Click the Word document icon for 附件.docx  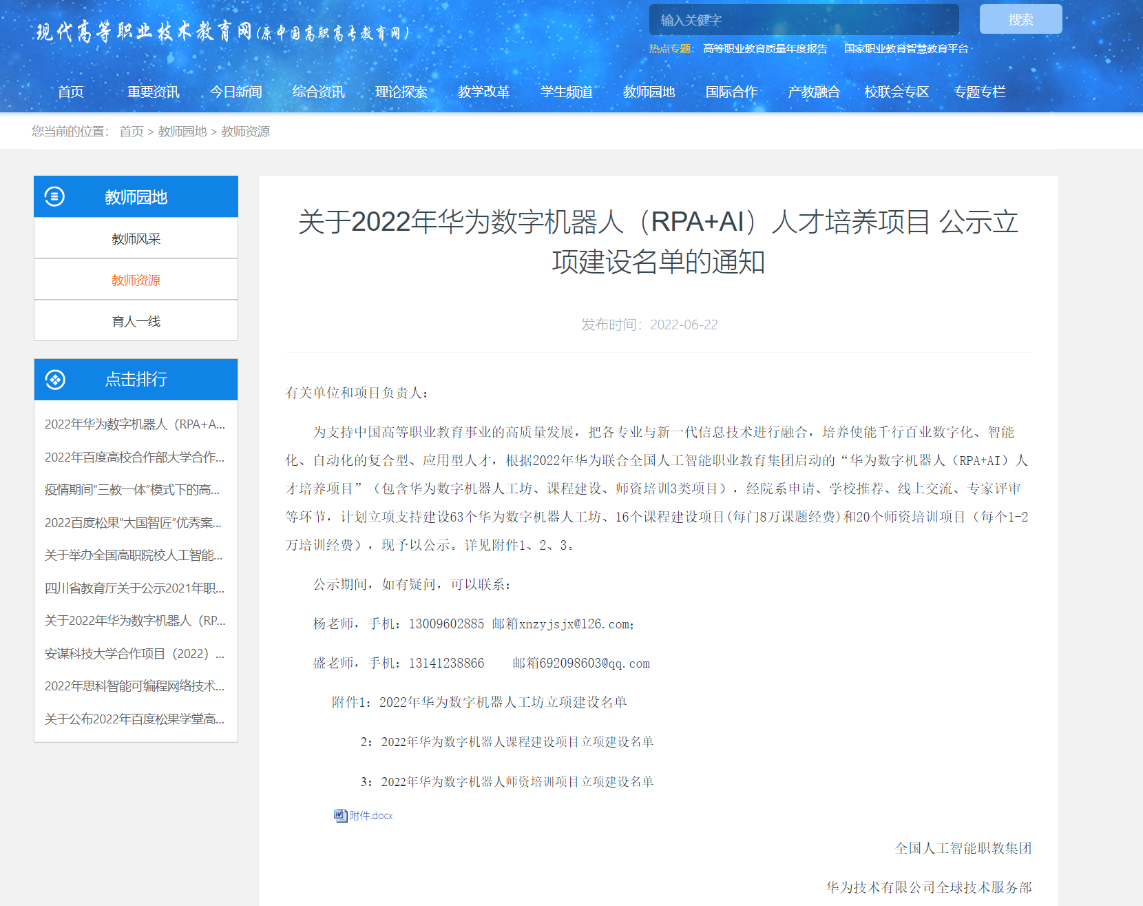[x=340, y=816]
